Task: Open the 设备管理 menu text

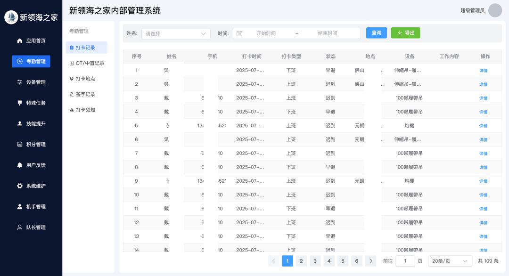Action: (36, 82)
